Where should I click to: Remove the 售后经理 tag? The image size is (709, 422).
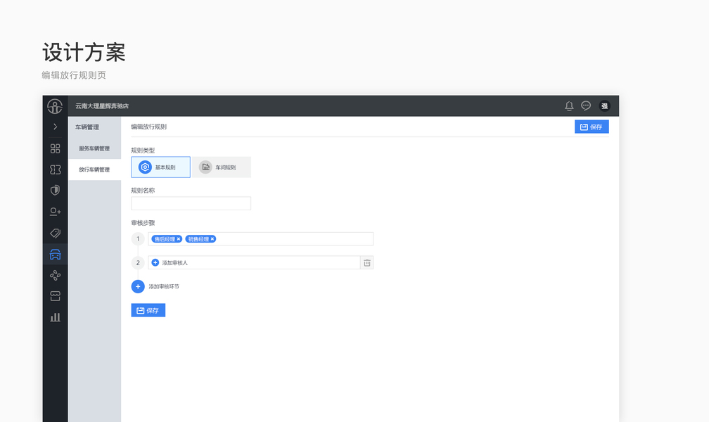pos(179,239)
